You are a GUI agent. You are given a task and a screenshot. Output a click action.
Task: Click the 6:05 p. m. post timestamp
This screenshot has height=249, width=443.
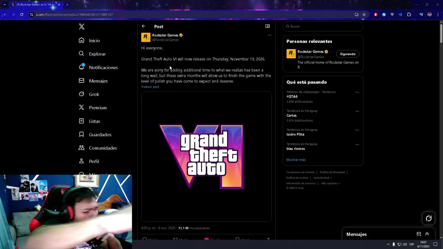(x=158, y=228)
